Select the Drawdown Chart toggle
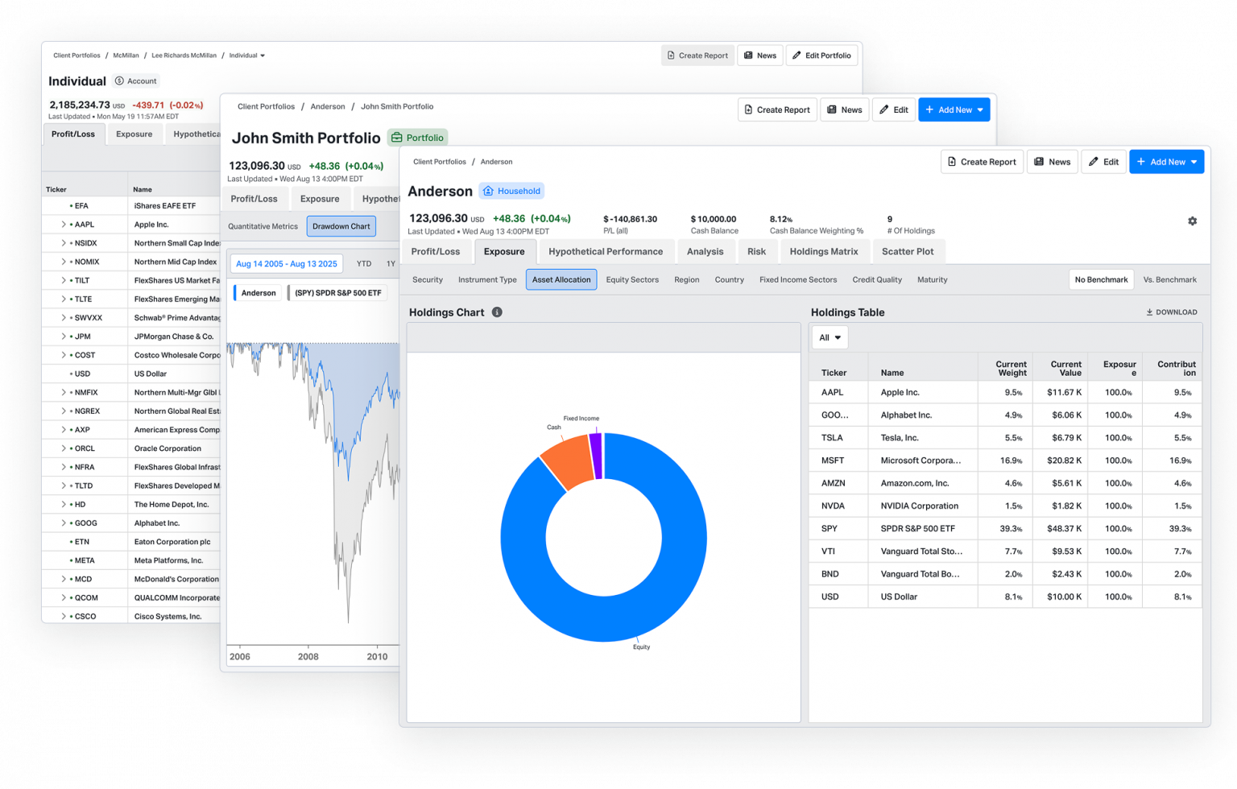Viewport: 1237px width, 789px height. [x=341, y=226]
